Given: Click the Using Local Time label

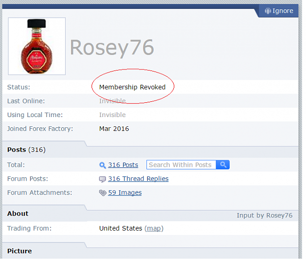Looking at the screenshot, I should pos(35,115).
